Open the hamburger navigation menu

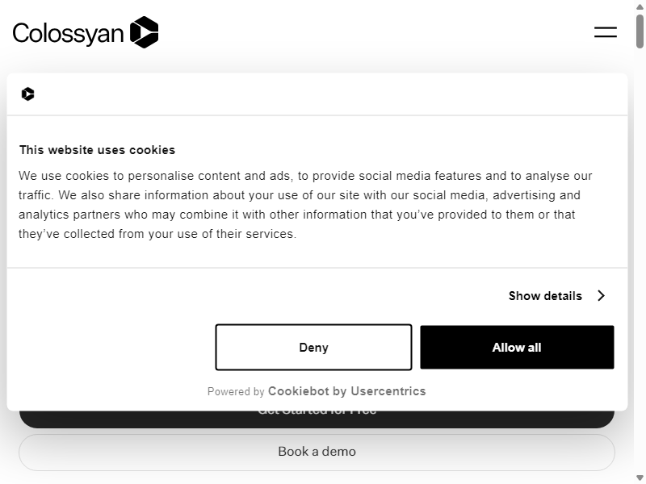point(605,32)
